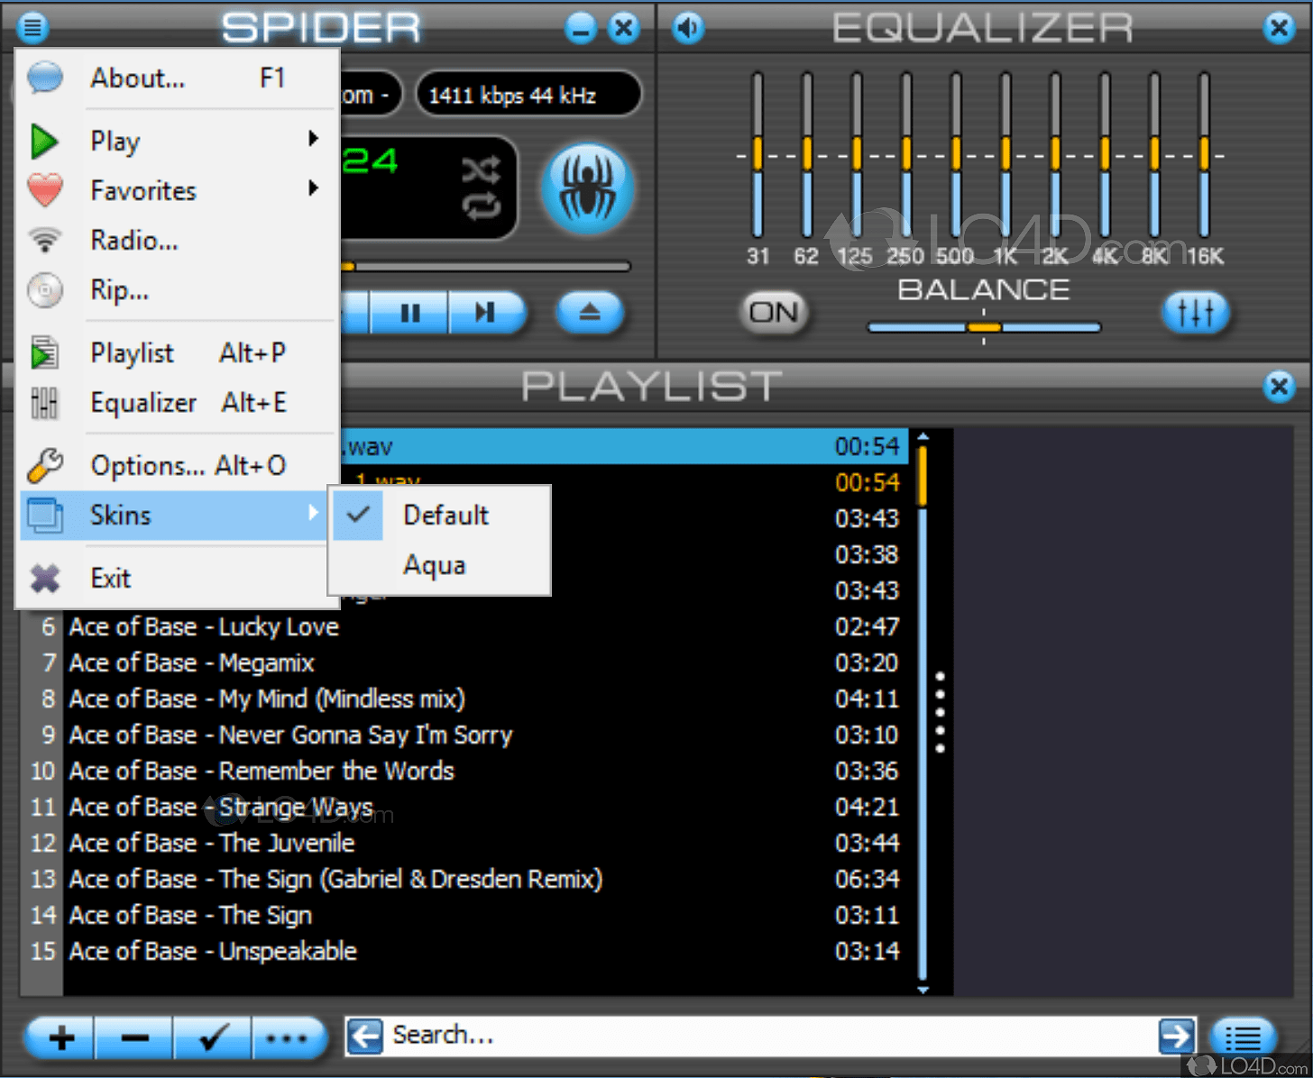This screenshot has height=1078, width=1313.
Task: Click the Options wrench icon
Action: [x=45, y=466]
